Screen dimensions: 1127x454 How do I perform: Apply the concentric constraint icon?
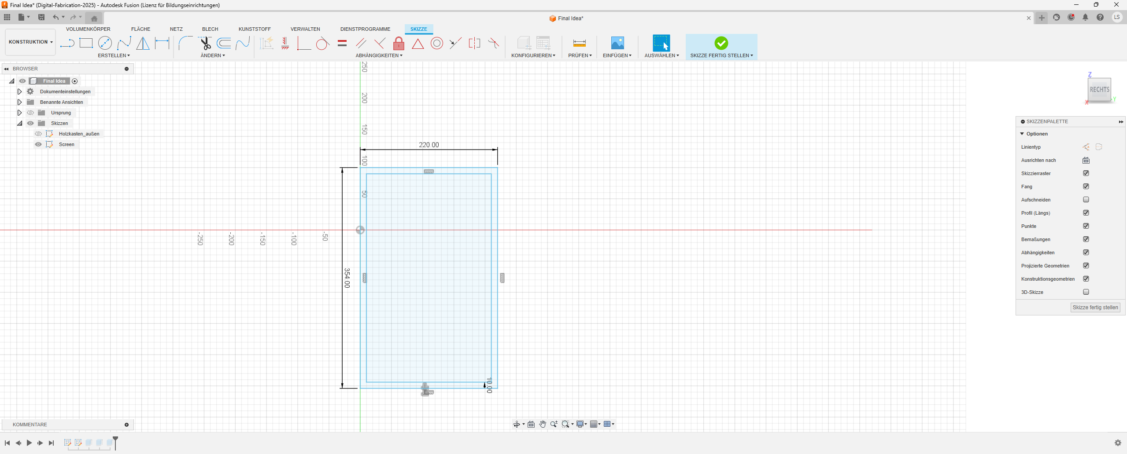point(436,43)
